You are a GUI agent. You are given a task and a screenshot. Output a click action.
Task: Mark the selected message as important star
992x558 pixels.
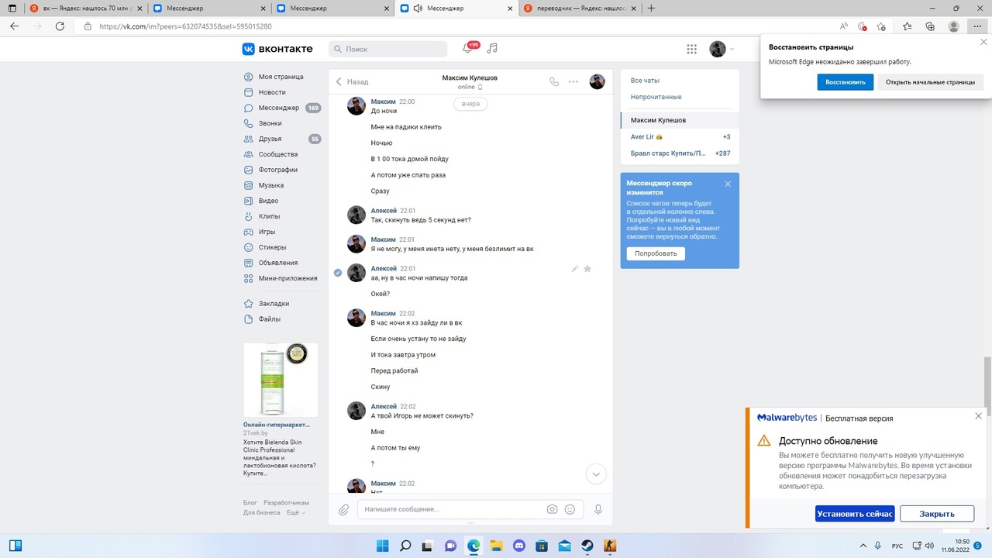tap(587, 269)
